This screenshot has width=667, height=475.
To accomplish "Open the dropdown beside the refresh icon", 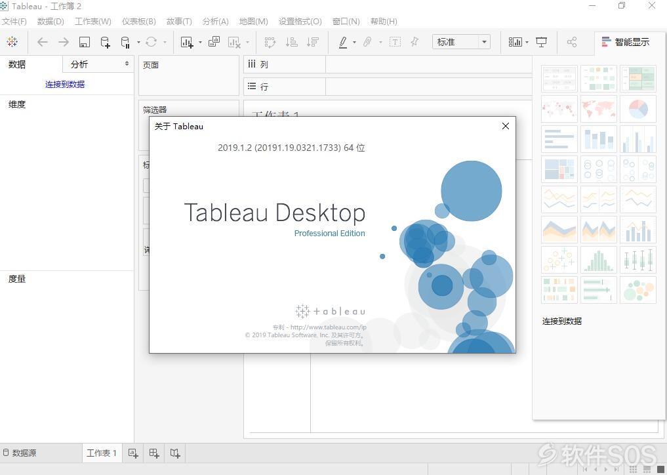I will click(165, 42).
